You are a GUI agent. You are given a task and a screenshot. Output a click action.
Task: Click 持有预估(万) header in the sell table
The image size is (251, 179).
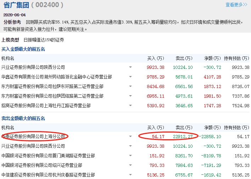click(236, 128)
